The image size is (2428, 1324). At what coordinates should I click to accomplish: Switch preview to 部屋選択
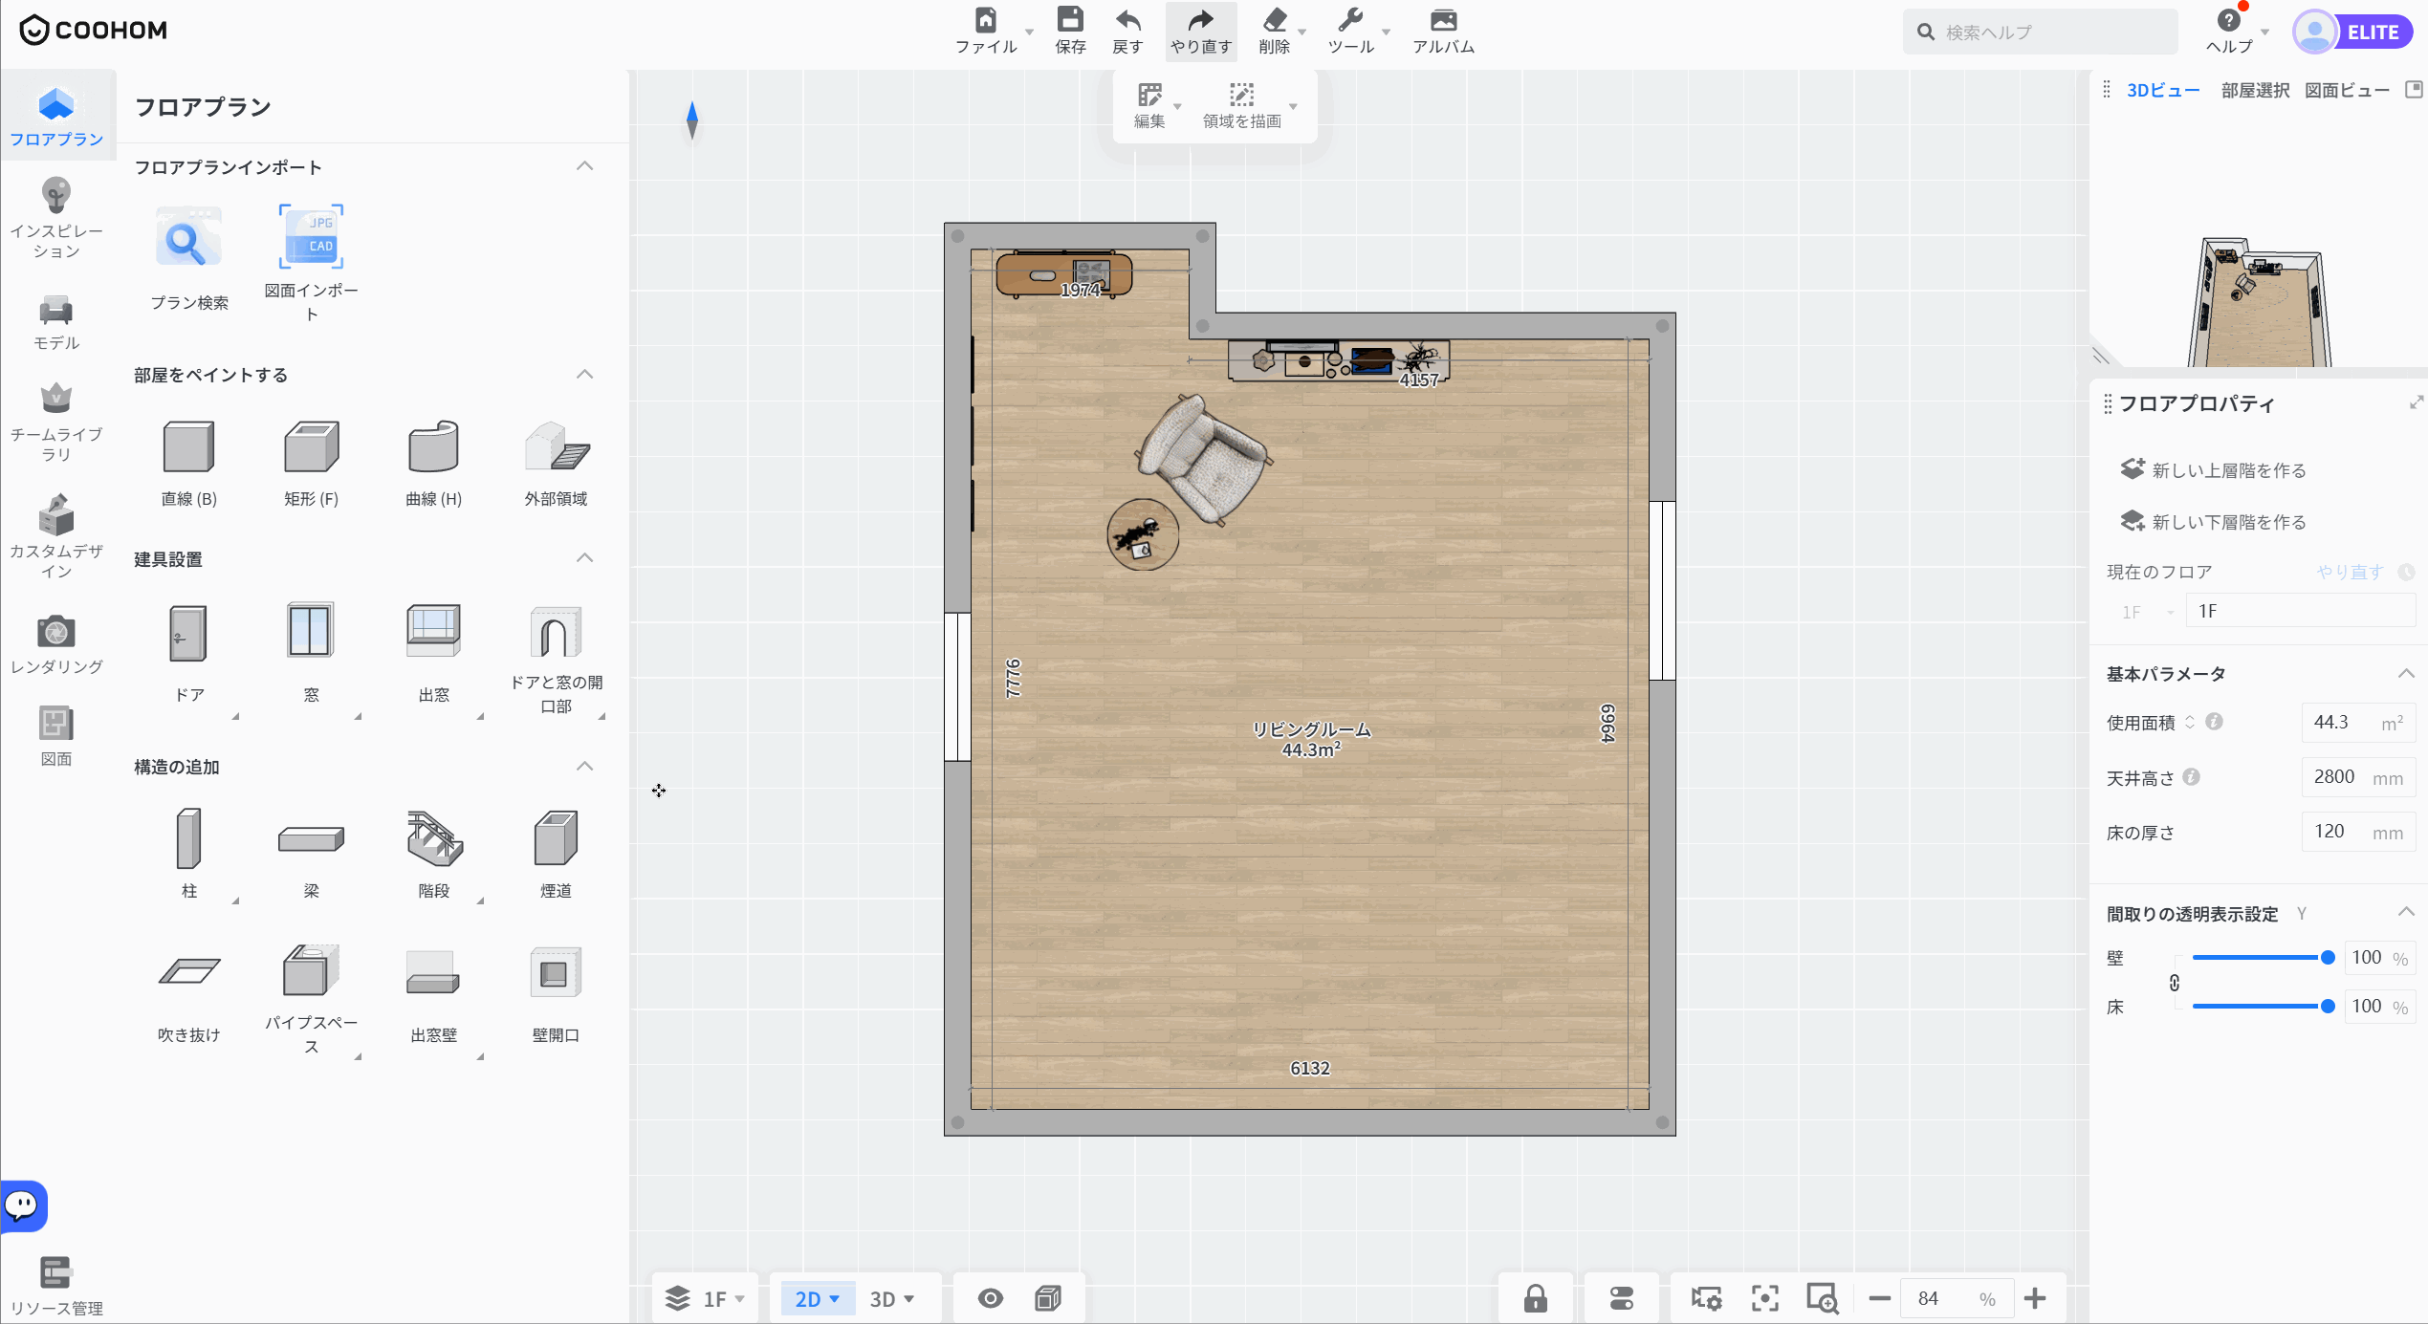pyautogui.click(x=2255, y=90)
